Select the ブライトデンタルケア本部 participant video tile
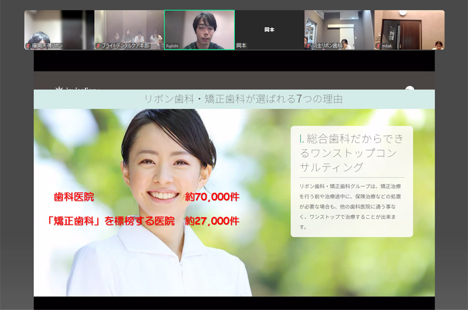 (x=129, y=30)
